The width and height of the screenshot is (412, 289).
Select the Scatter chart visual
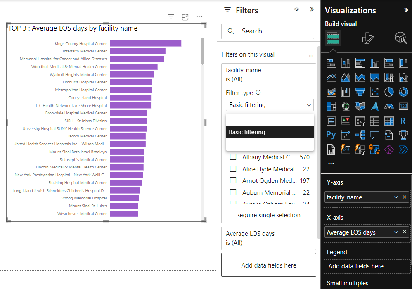coord(374,92)
